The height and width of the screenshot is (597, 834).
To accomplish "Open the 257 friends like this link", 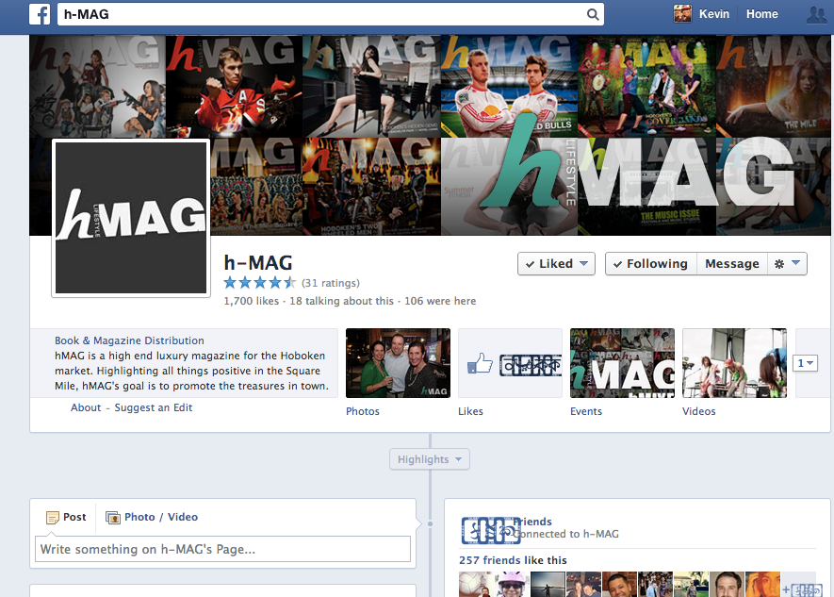I will (x=513, y=560).
